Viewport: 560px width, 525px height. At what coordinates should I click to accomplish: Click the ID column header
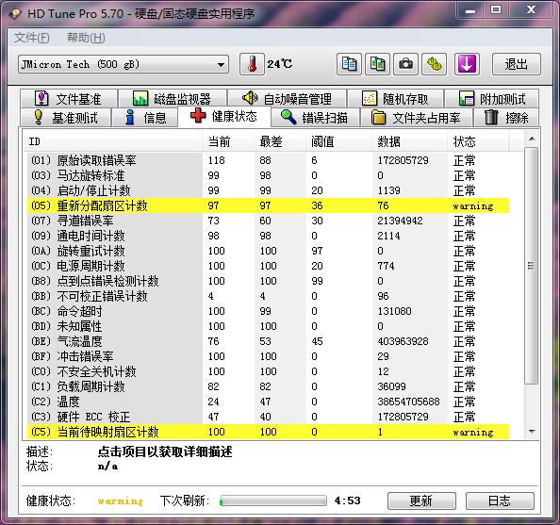[113, 141]
